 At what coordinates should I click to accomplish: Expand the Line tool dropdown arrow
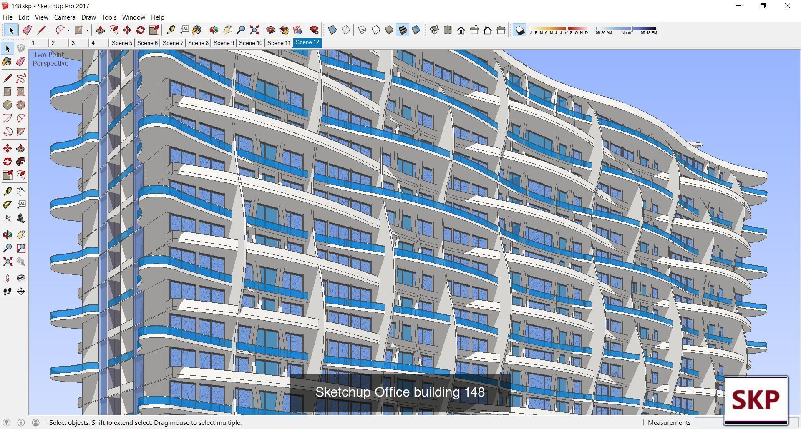point(50,30)
